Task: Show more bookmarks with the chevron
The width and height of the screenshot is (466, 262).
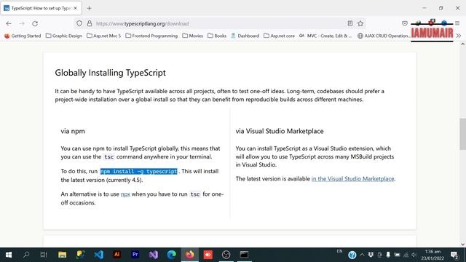Action: [x=459, y=36]
